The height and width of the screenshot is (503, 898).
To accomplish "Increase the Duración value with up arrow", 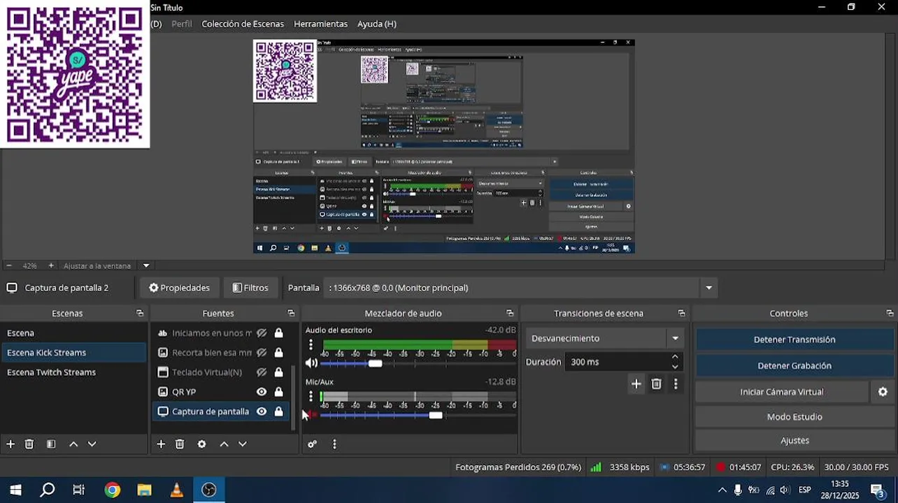I will click(x=675, y=357).
